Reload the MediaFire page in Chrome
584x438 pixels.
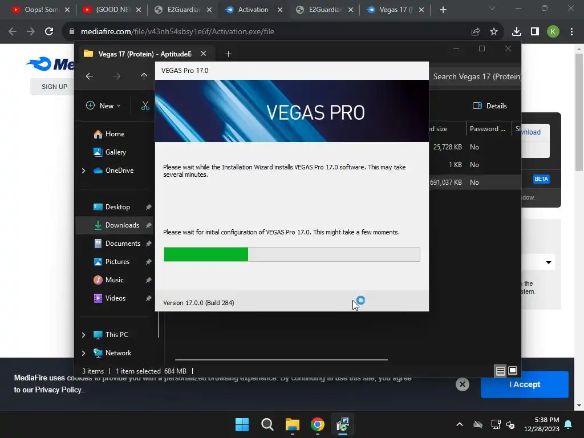click(49, 32)
